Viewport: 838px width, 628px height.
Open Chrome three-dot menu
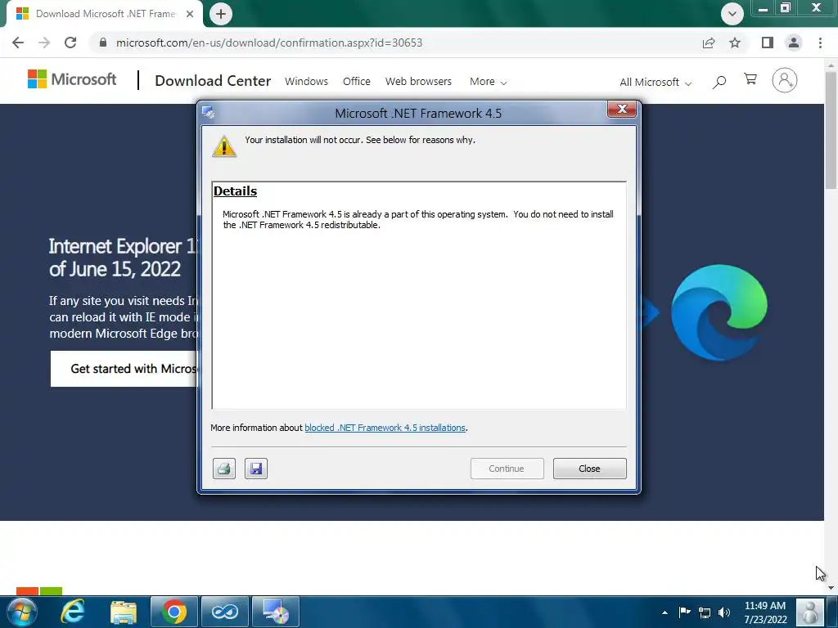[820, 43]
